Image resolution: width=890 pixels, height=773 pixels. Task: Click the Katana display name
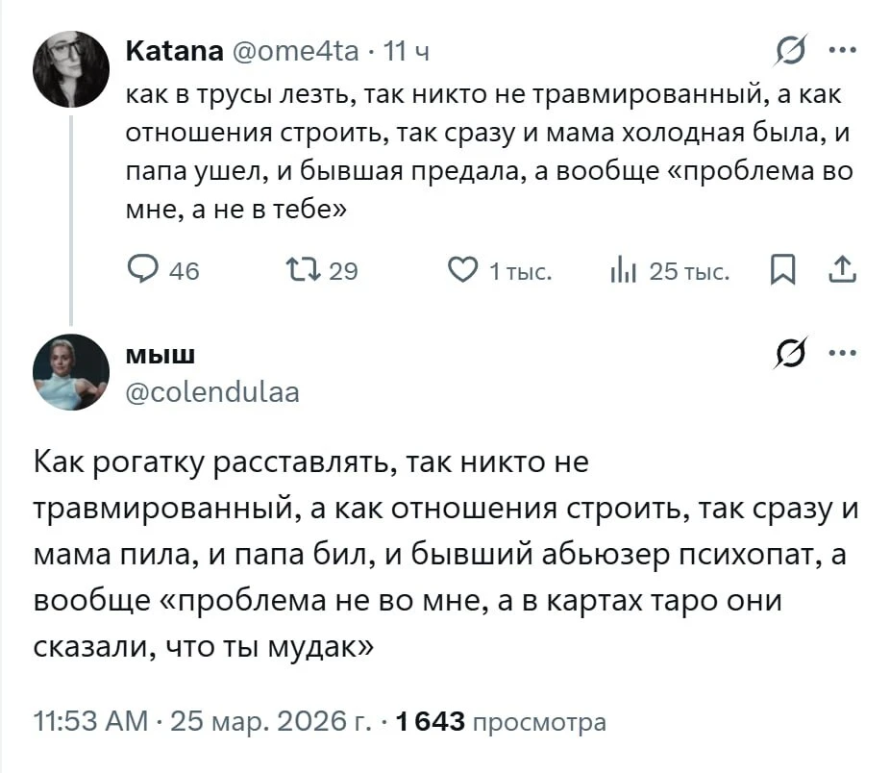coord(174,52)
